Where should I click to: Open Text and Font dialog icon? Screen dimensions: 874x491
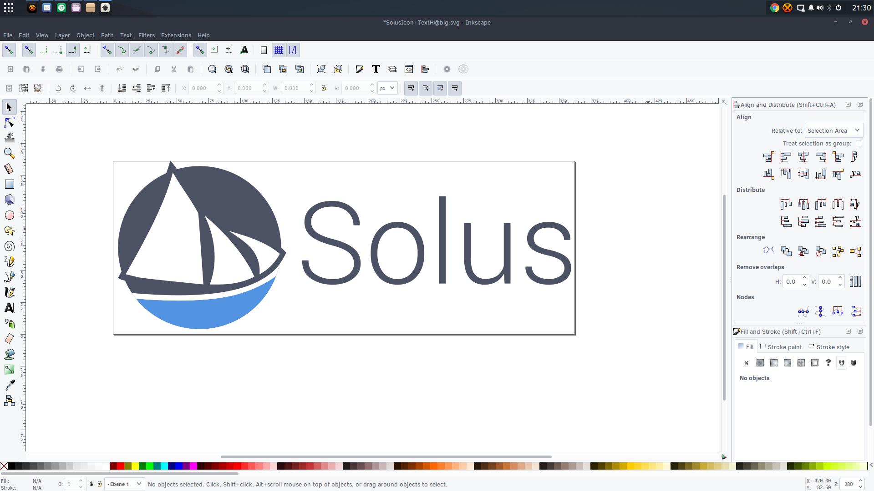376,69
